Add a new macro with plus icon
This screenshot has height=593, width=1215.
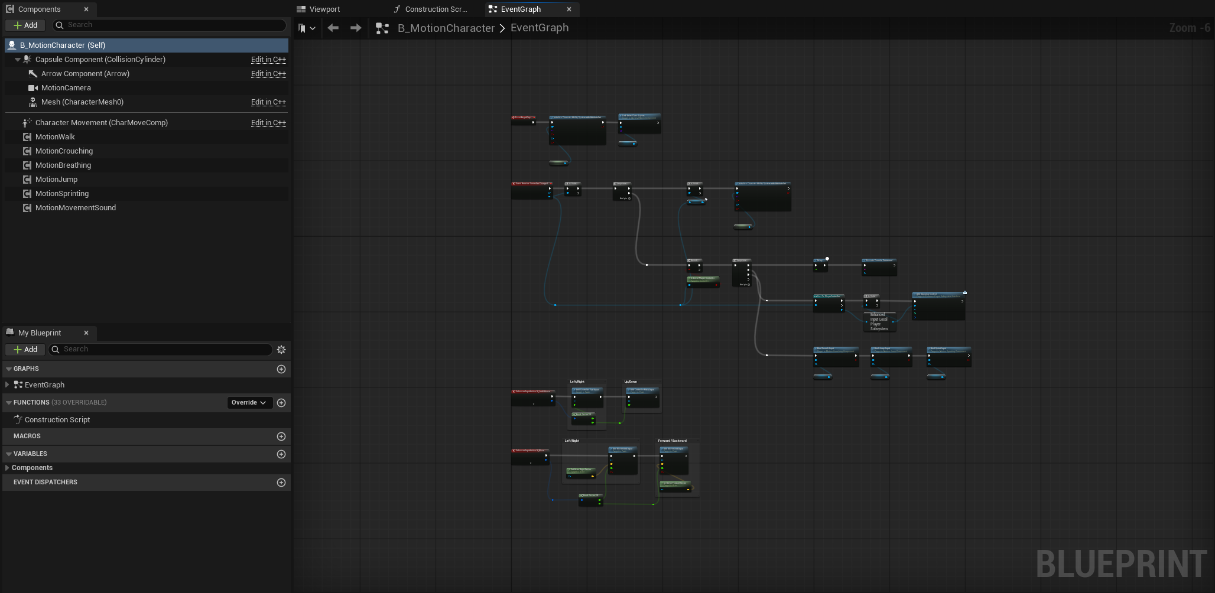pos(281,436)
